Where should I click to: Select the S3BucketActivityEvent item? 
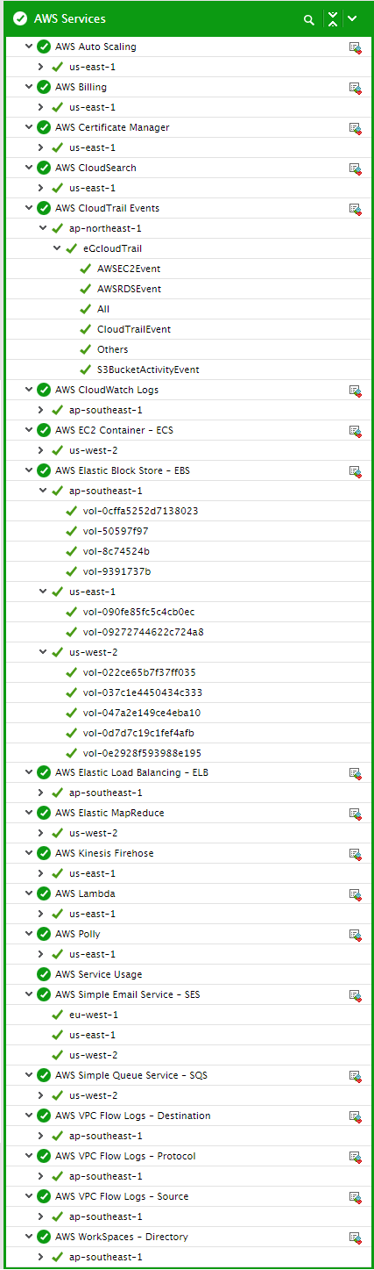pyautogui.click(x=148, y=370)
